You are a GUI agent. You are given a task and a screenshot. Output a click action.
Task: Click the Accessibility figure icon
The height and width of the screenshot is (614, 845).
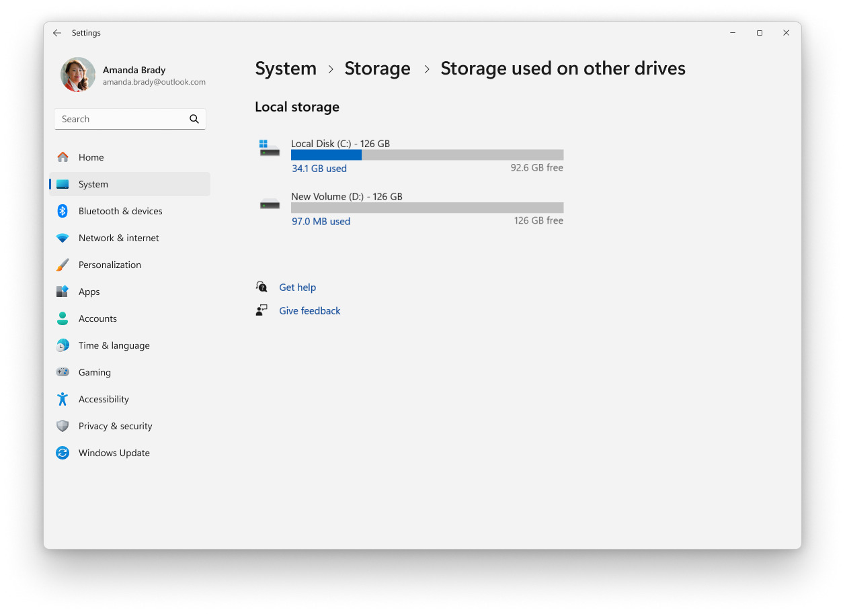(x=63, y=399)
